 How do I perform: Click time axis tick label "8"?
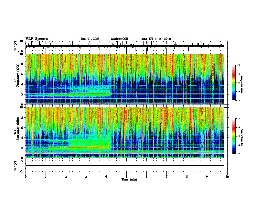click(x=187, y=177)
